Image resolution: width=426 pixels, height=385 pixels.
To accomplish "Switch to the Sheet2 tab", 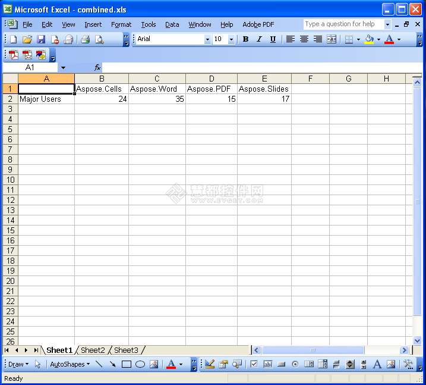I will (x=93, y=350).
